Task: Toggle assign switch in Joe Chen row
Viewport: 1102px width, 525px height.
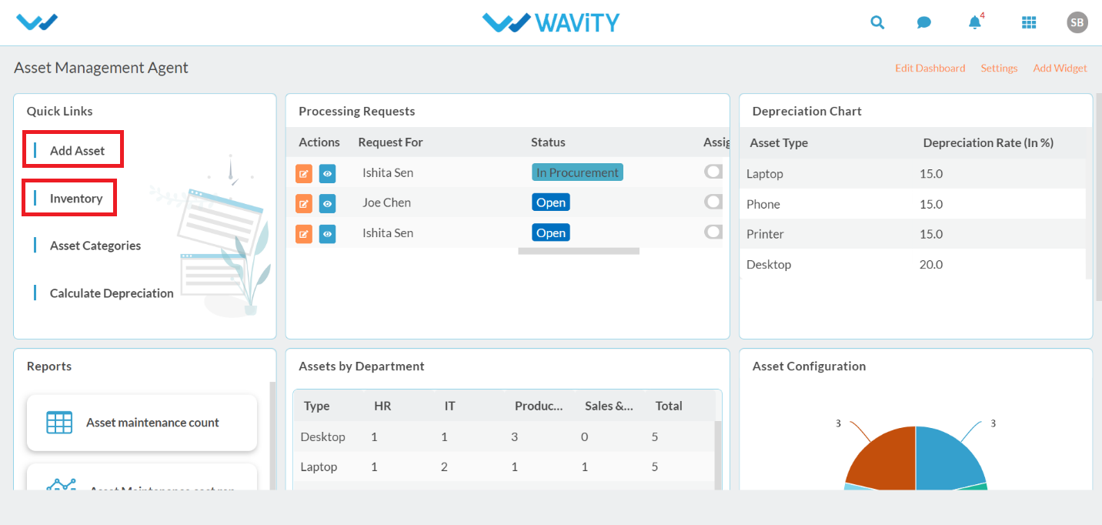Action: coord(713,202)
